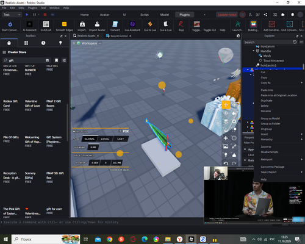The height and width of the screenshot is (244, 305).
Task: Open Windows Start menu
Action: tap(5, 239)
